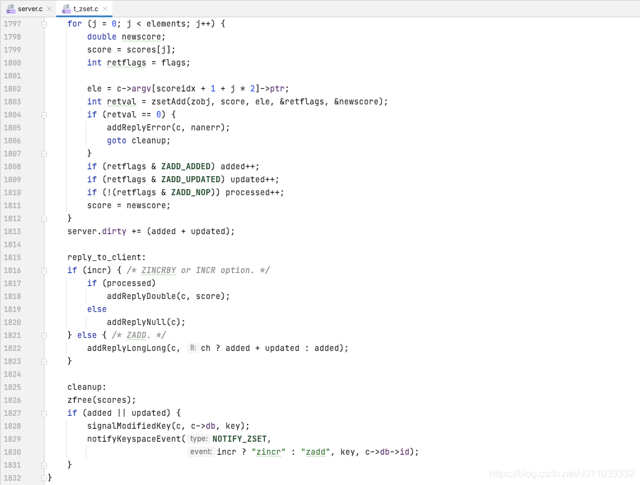This screenshot has height=485, width=640.
Task: Click the int retflags declaration
Action: pos(138,63)
